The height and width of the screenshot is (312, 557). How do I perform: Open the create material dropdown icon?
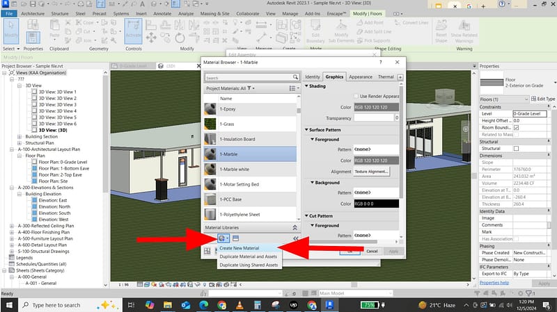223,238
